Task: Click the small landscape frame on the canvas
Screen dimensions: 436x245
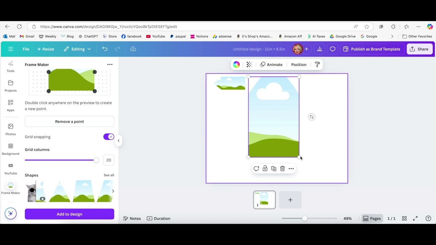Action: pos(229,83)
